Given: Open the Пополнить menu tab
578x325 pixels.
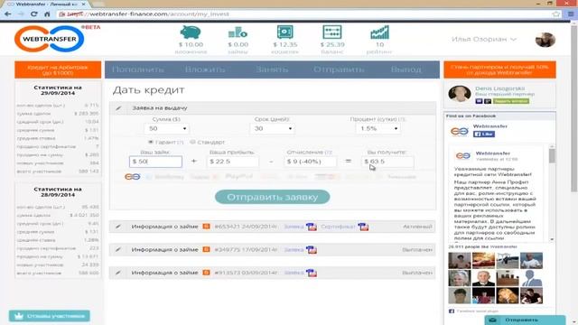Looking at the screenshot, I should (138, 70).
